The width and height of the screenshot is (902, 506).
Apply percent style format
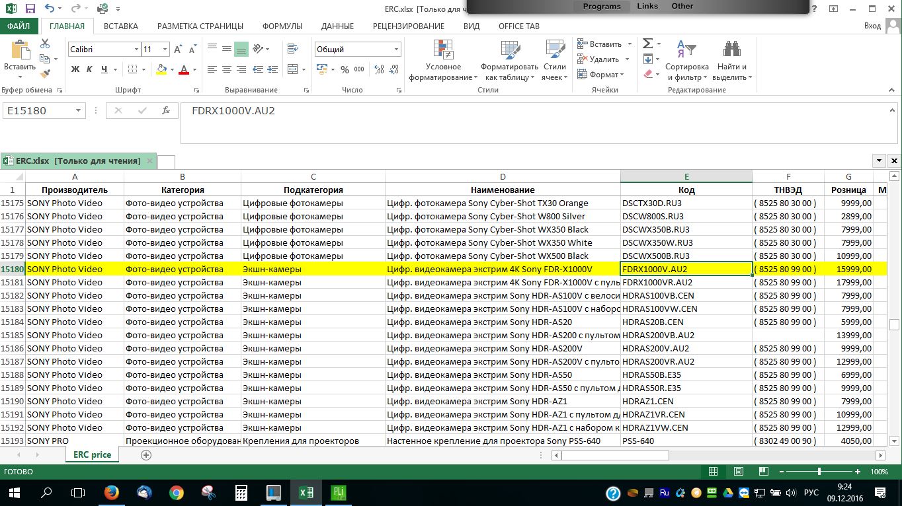pos(345,69)
